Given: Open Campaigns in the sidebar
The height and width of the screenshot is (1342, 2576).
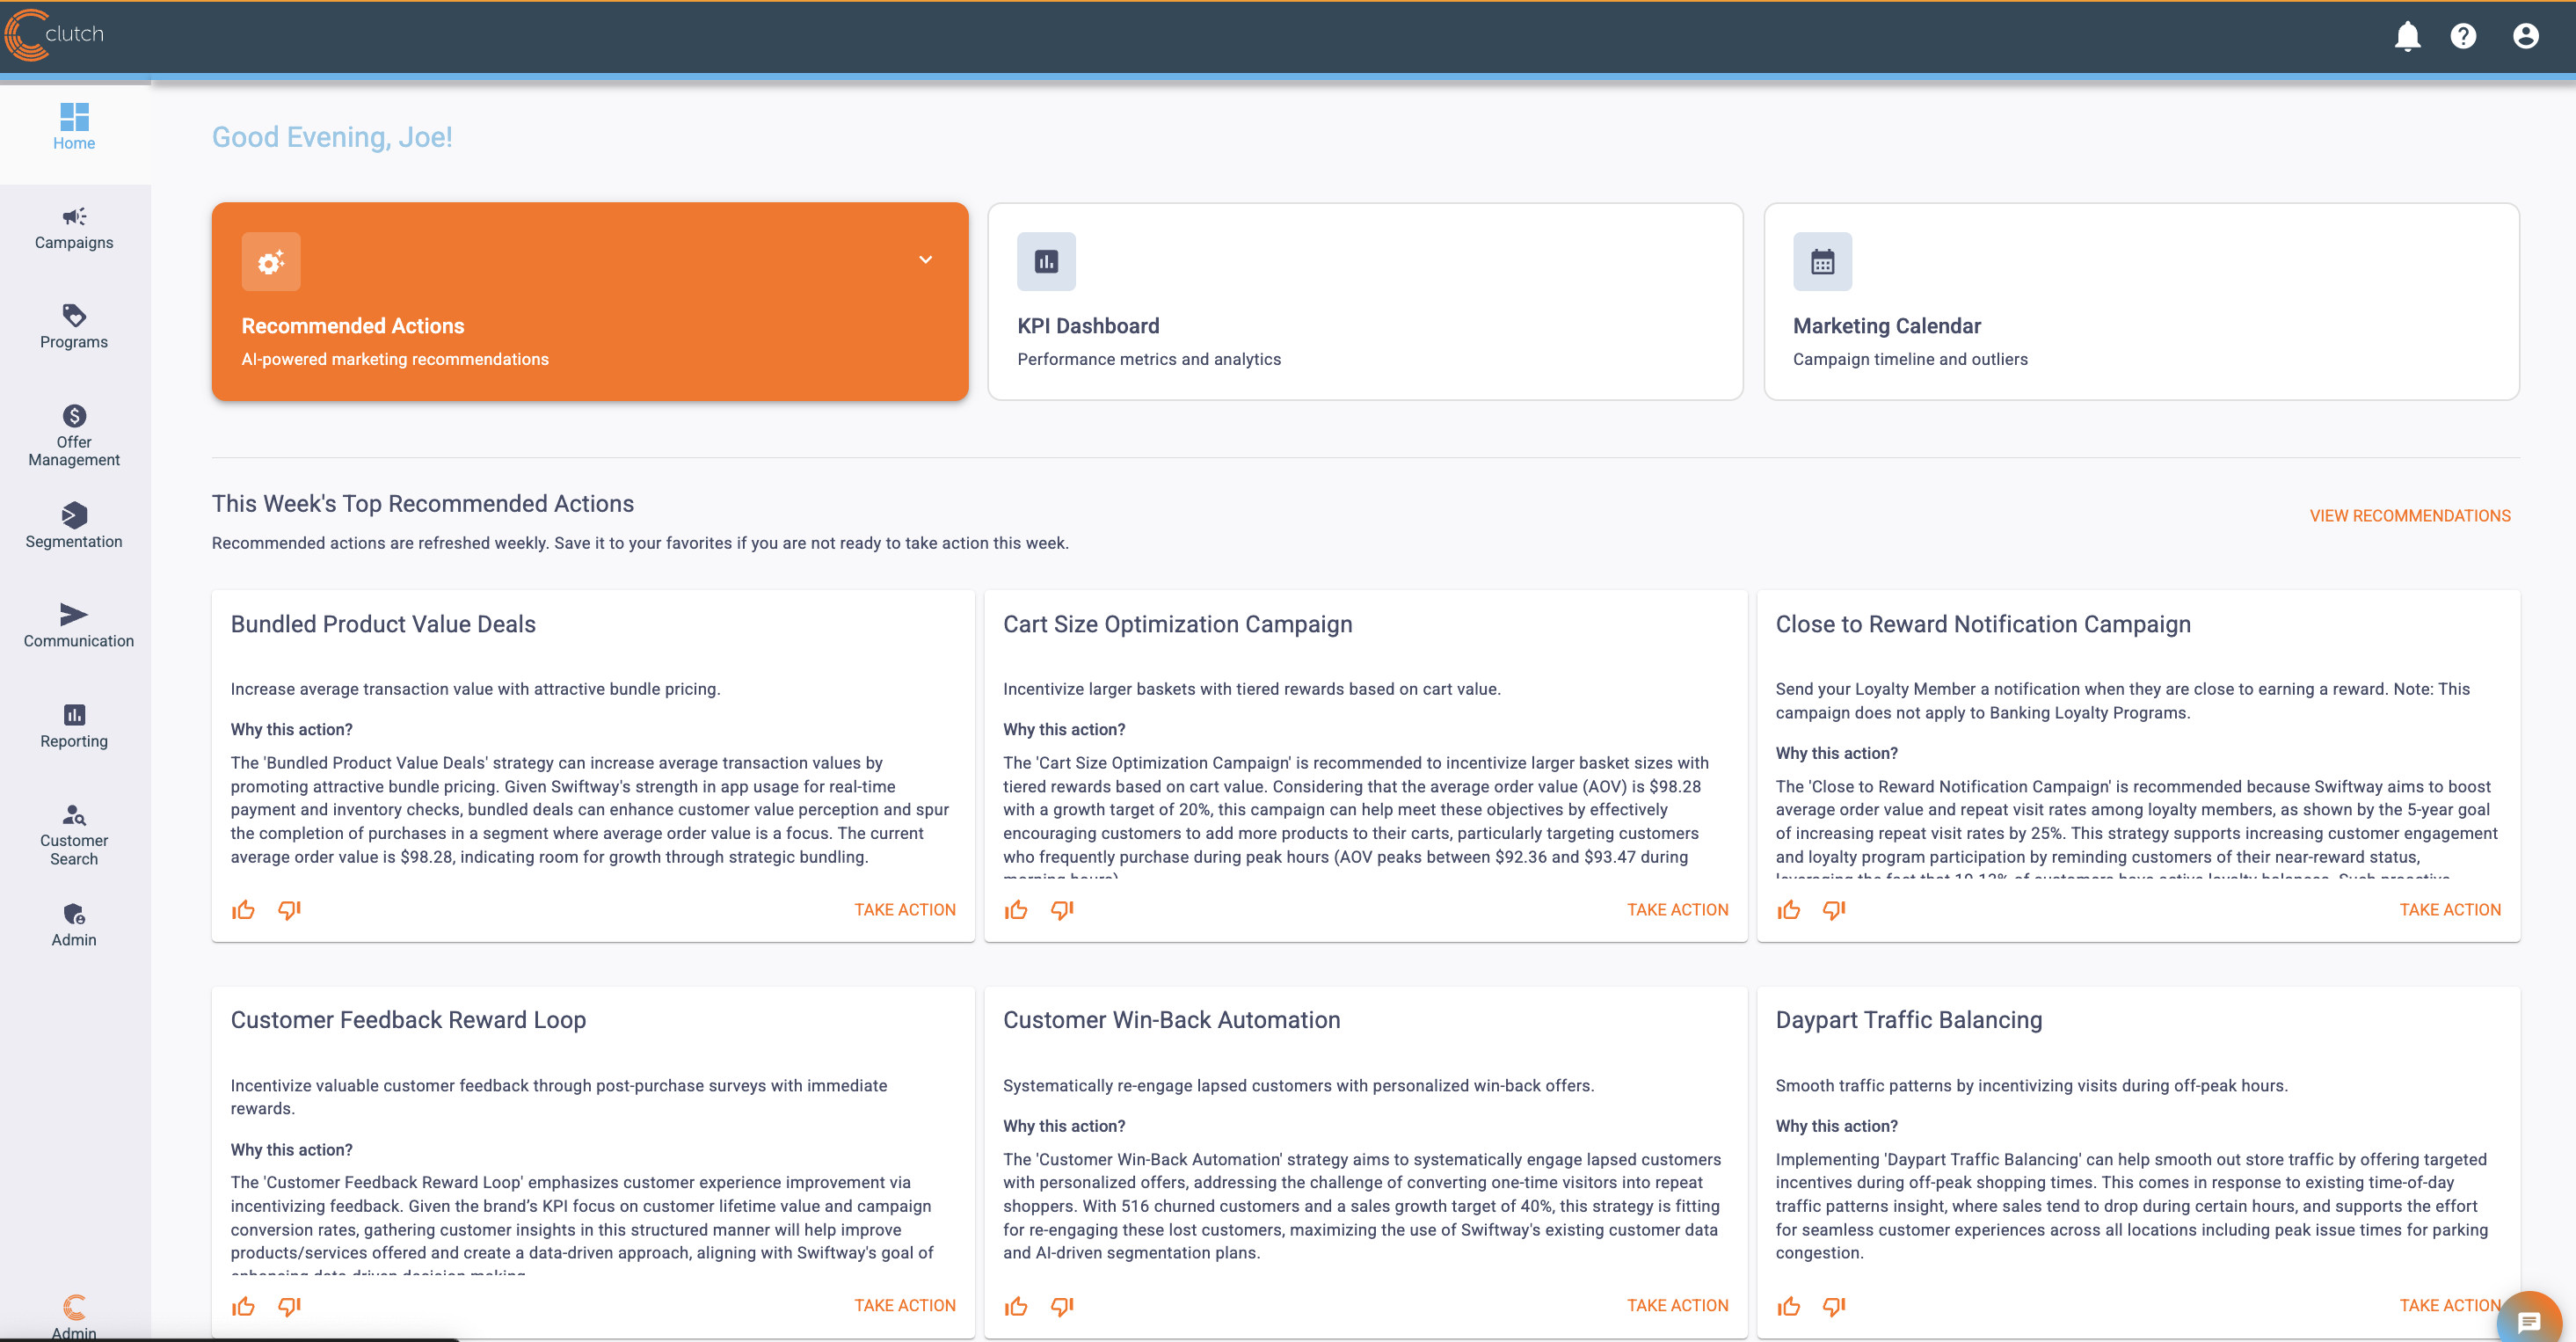Looking at the screenshot, I should 74,228.
